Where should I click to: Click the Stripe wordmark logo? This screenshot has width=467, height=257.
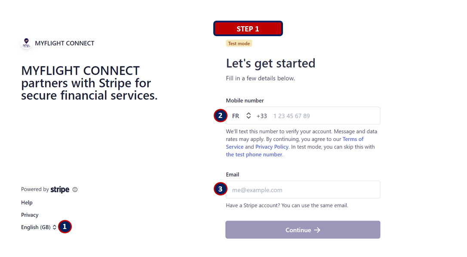pos(60,189)
